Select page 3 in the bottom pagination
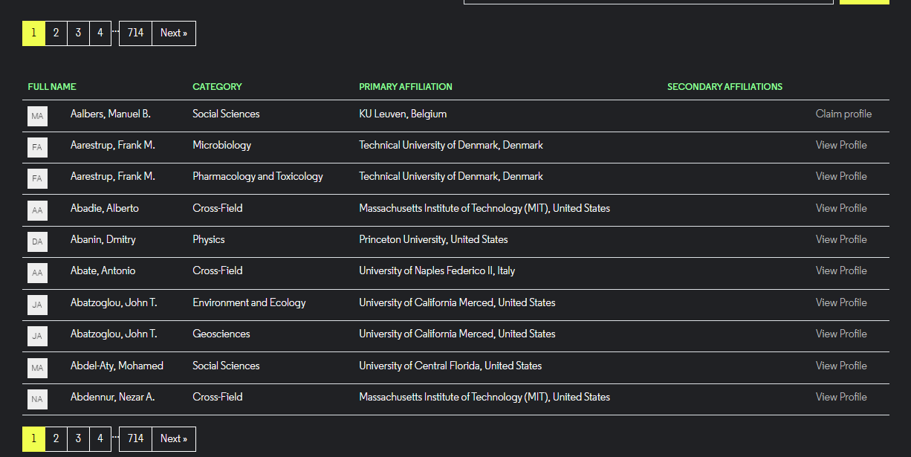 point(78,439)
